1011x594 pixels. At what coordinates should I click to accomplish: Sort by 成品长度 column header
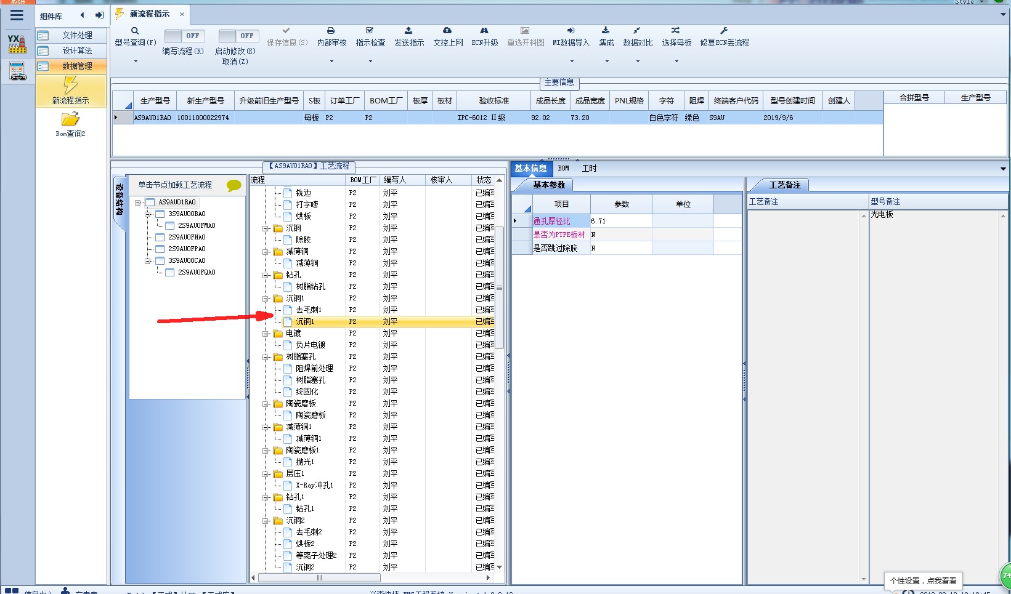(x=551, y=100)
